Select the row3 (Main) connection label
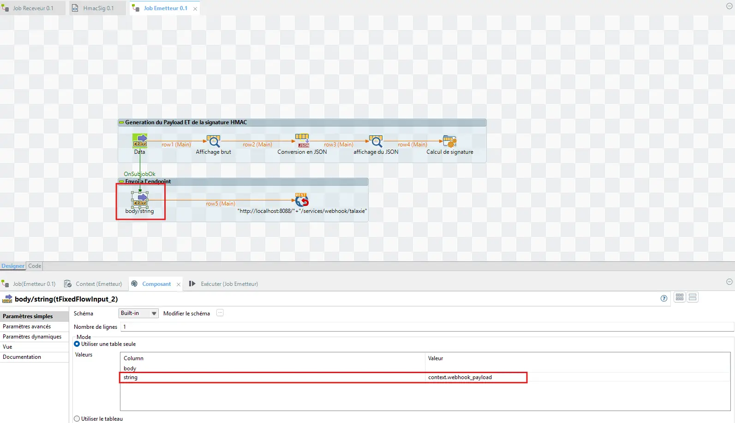This screenshot has height=423, width=735. 339,145
